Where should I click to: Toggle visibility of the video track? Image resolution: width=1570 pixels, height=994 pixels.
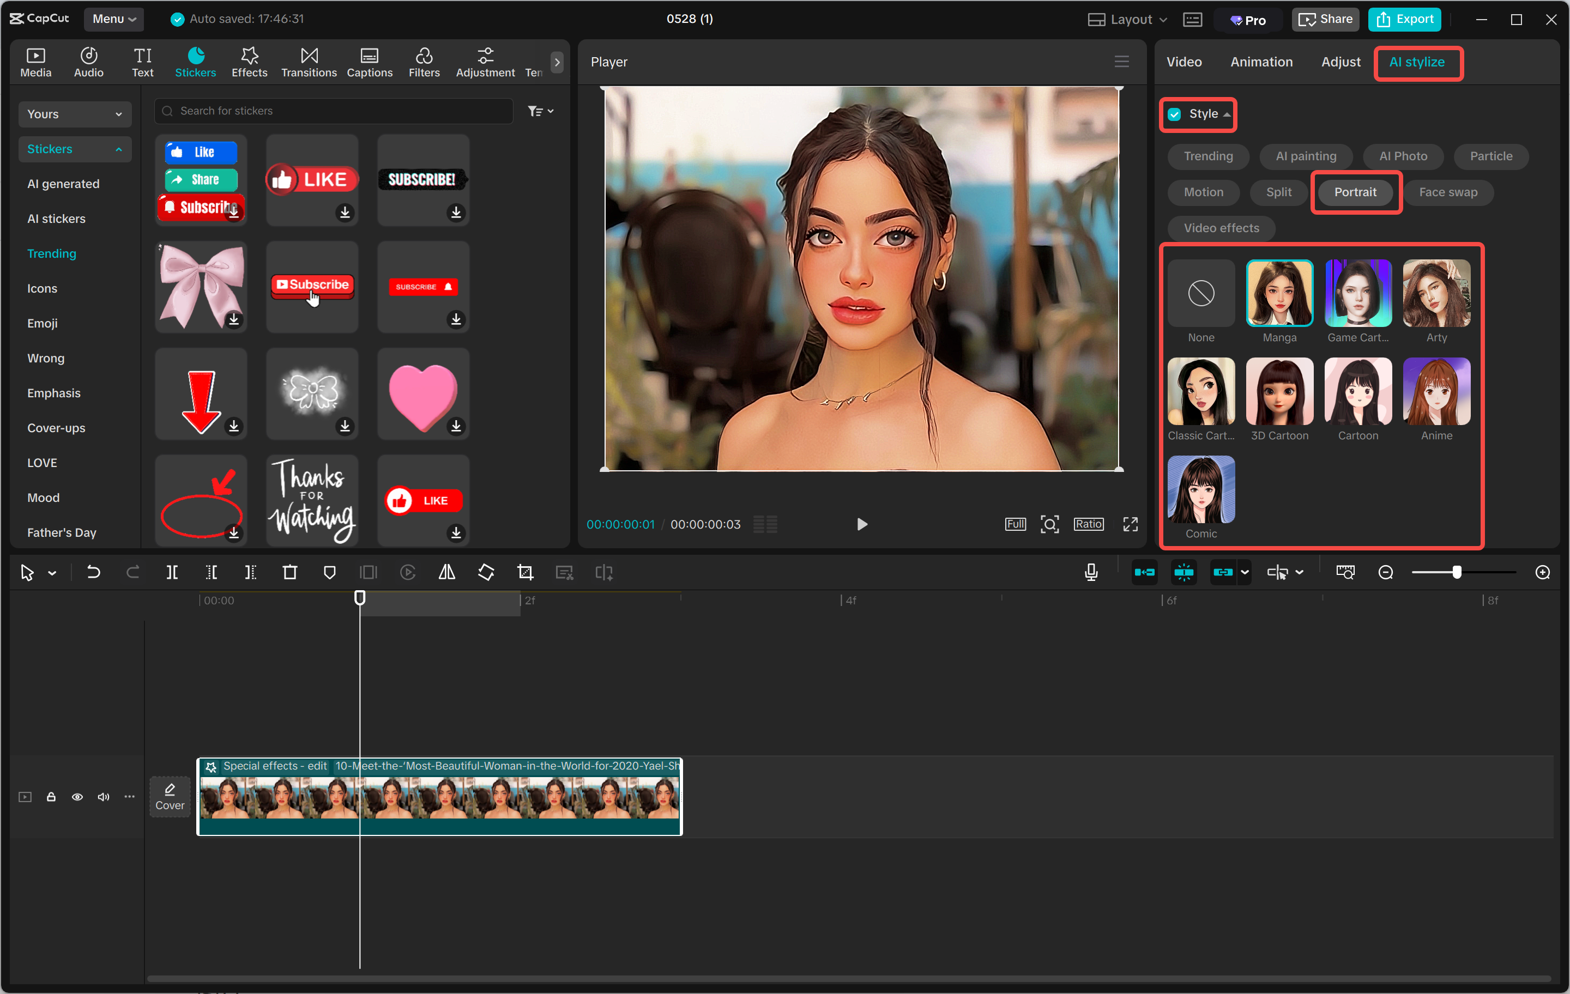pyautogui.click(x=77, y=797)
